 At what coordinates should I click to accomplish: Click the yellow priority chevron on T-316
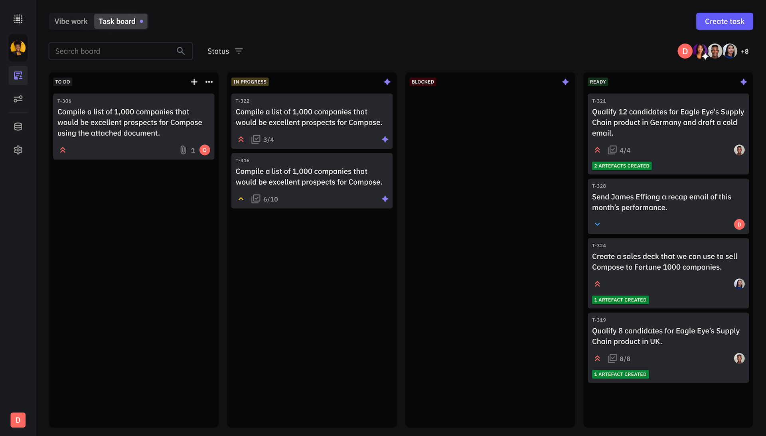pyautogui.click(x=241, y=199)
